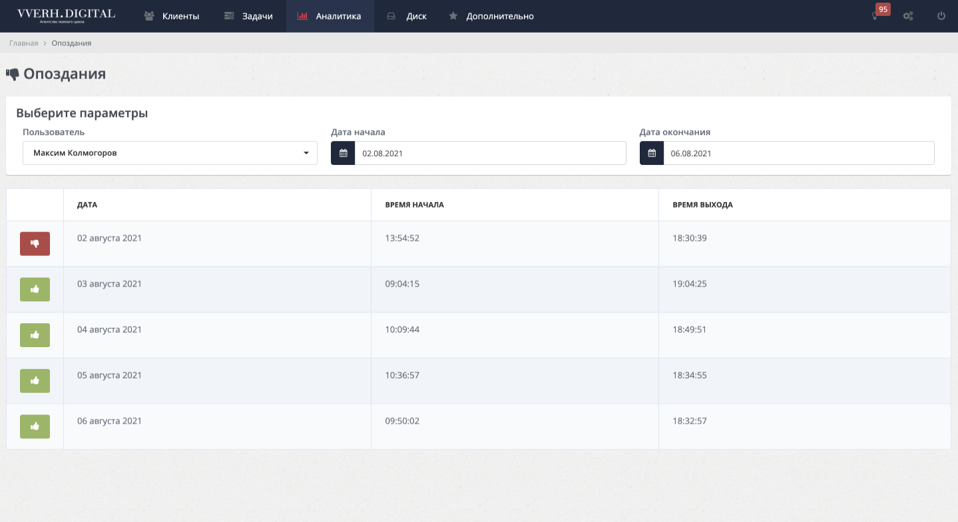Viewport: 958px width, 522px height.
Task: Open the Пользователь dropdown Максим Колмогоров
Action: click(x=170, y=153)
